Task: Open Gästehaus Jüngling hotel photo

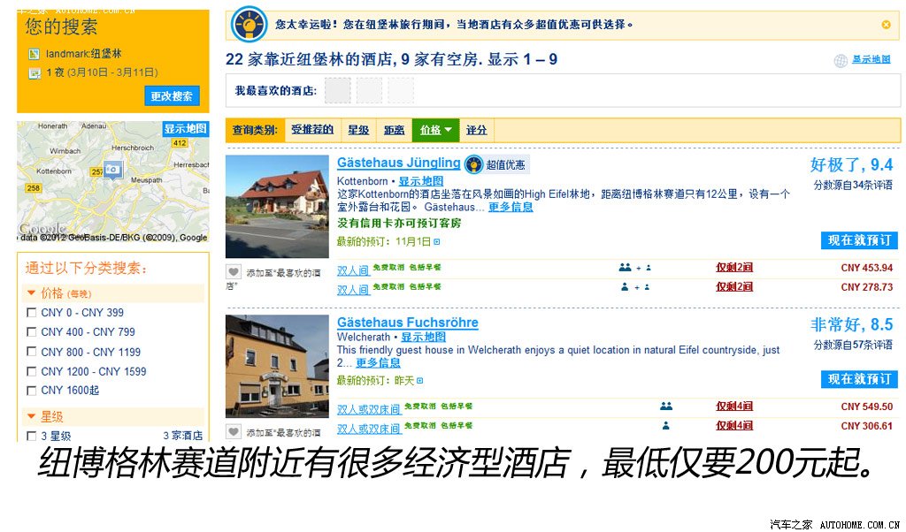Action: pos(277,206)
